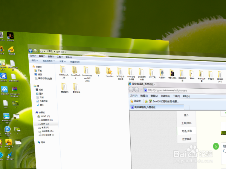This screenshot has width=226, height=169.
Task: Click the 收藏夹 favorites button in IE
Action: (136, 101)
